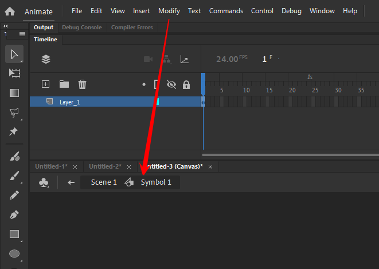Screen dimensions: 379x269
Task: Open the layer depth graph icon
Action: (185, 59)
